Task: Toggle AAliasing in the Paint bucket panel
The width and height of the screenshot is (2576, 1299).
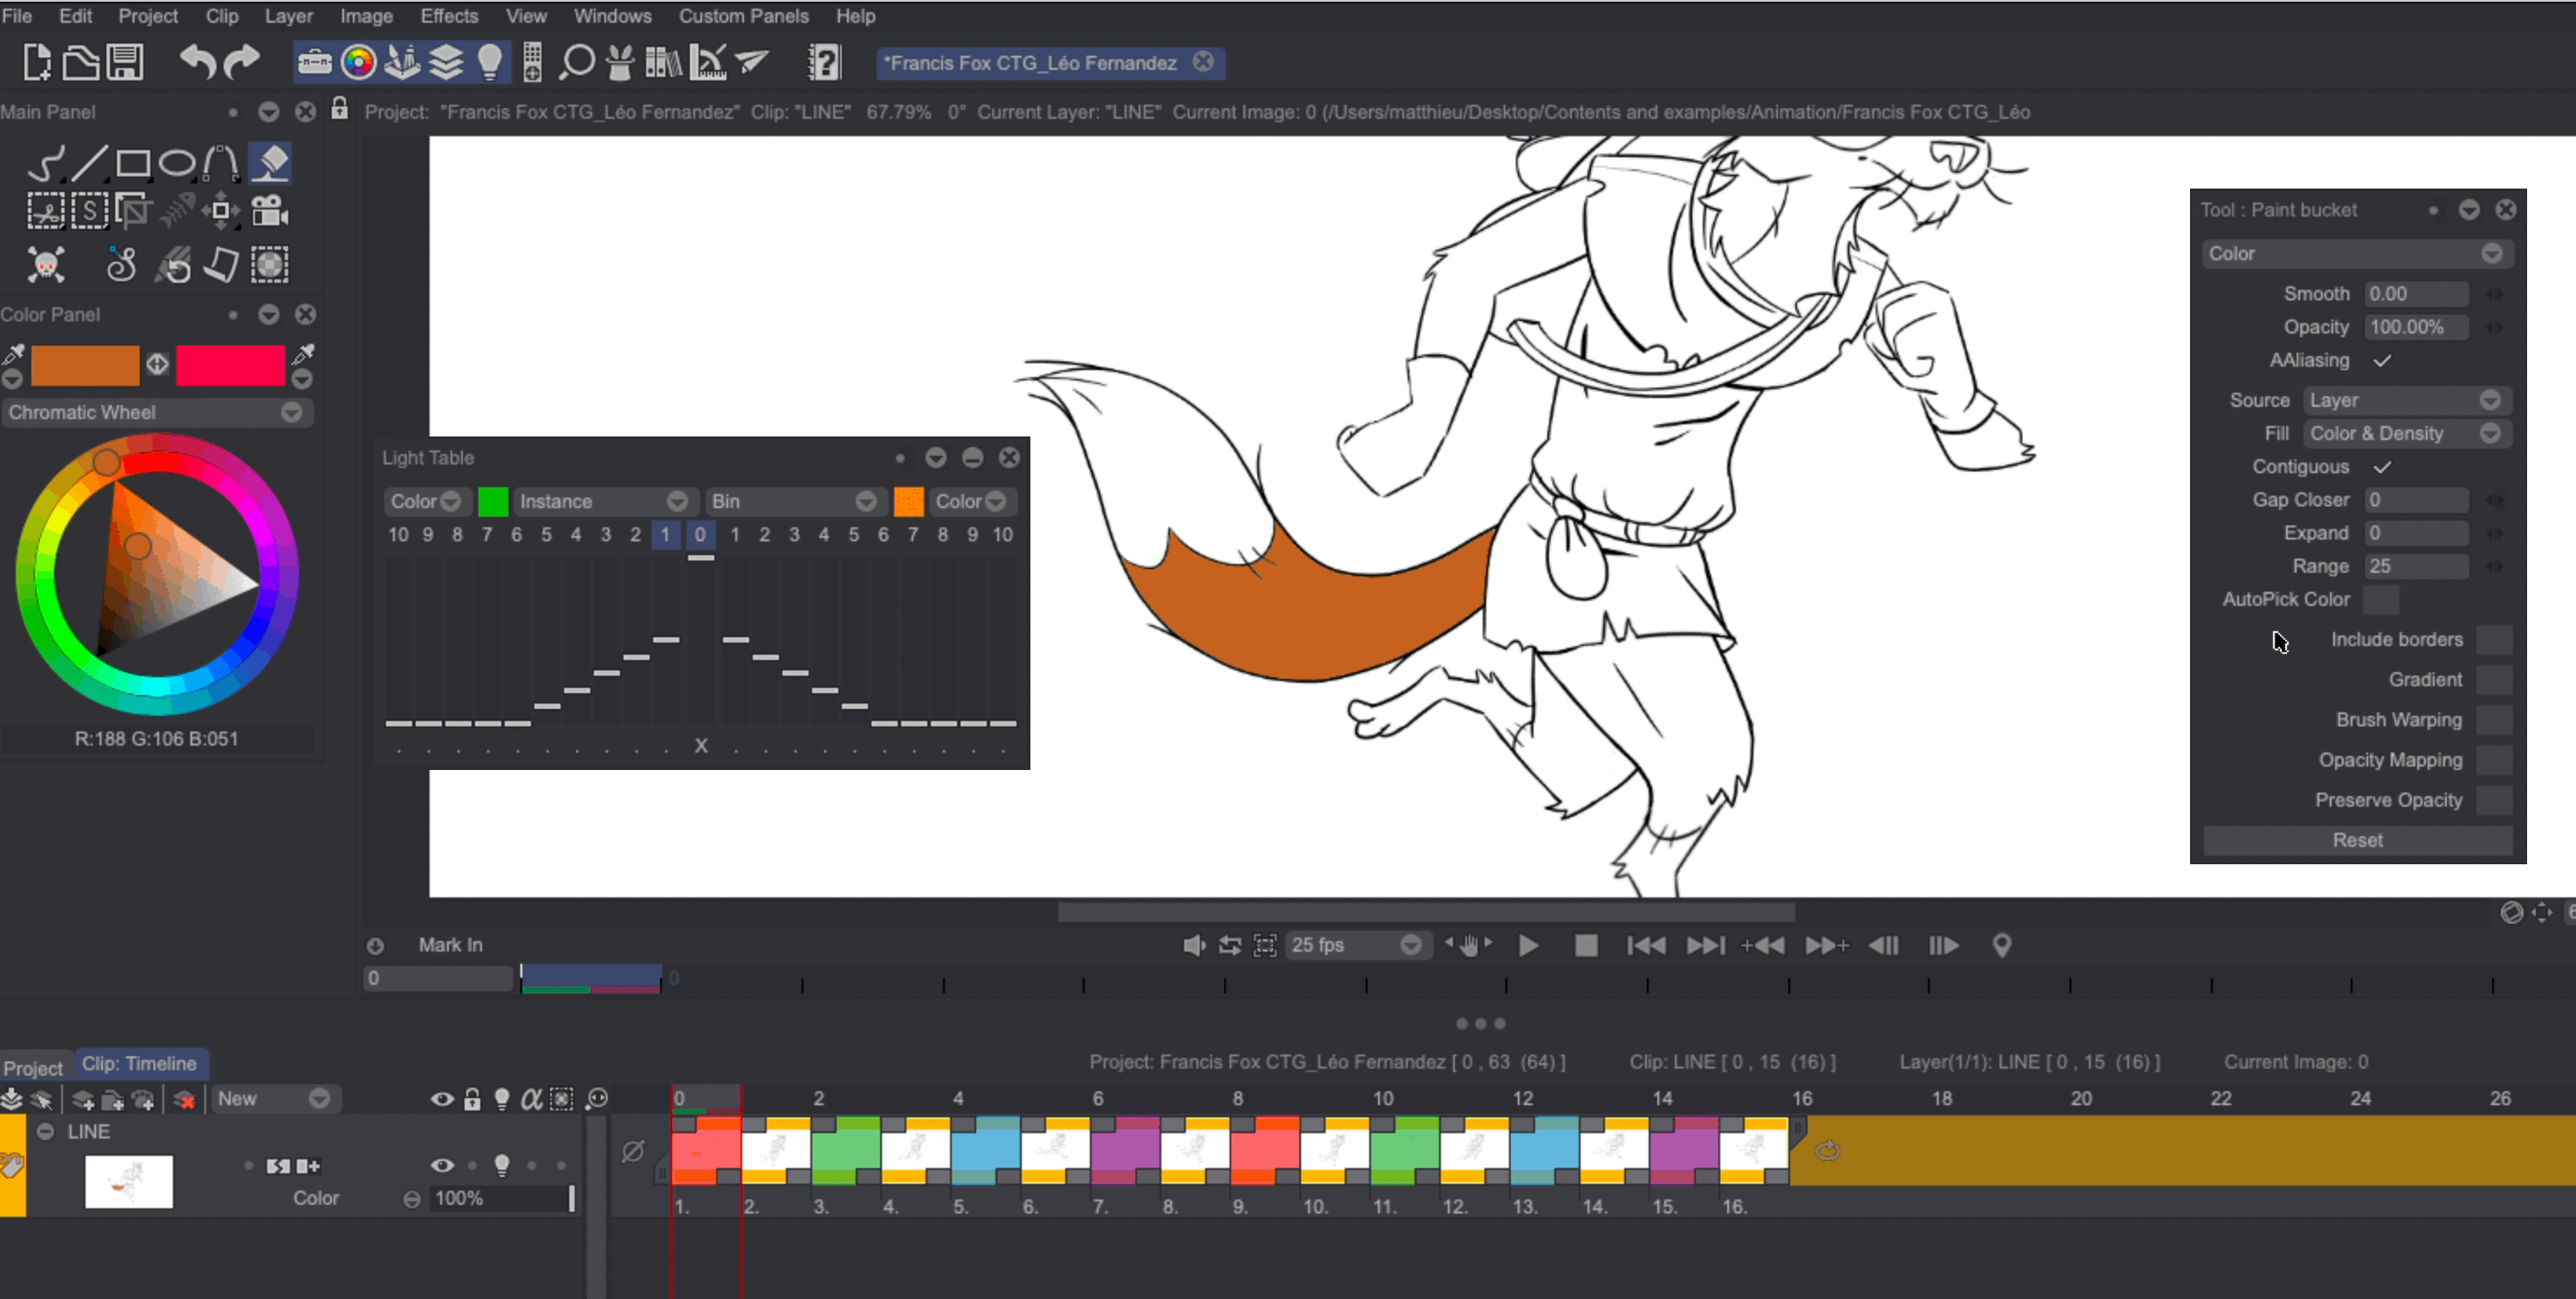Action: (2383, 361)
